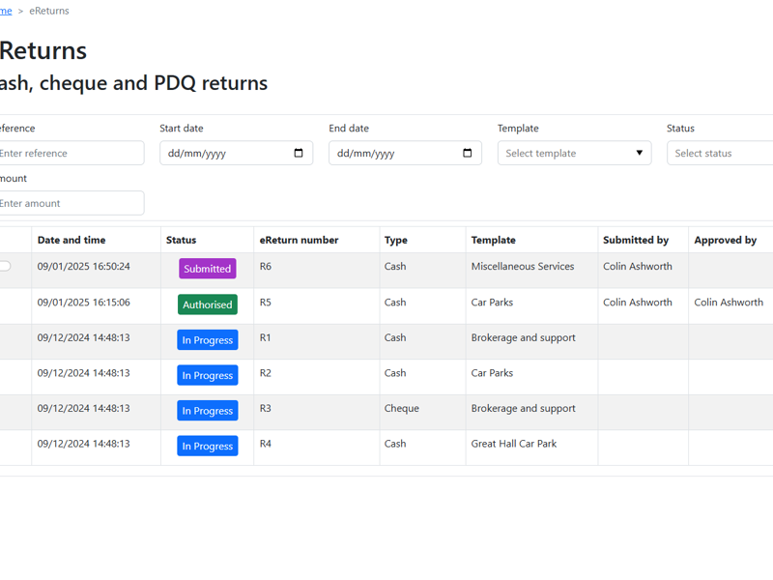The width and height of the screenshot is (773, 580).
Task: Click the purple Submitted badge for R6
Action: pyautogui.click(x=207, y=269)
